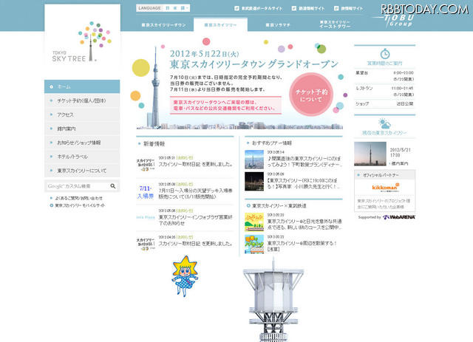Viewport: 473px width, 342px height.
Task: Open お知らせ/ショップ情報 in the sidebar
Action: point(82,143)
